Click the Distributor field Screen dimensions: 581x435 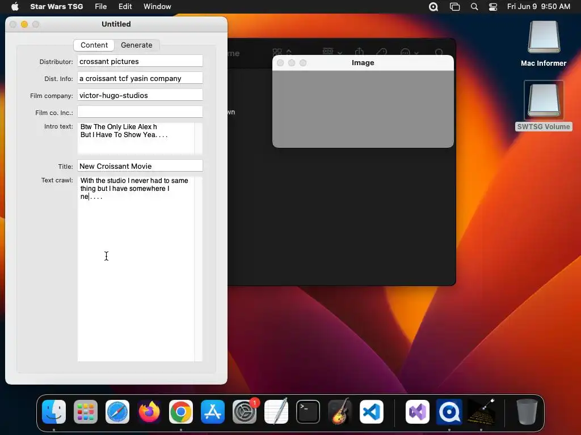(140, 61)
